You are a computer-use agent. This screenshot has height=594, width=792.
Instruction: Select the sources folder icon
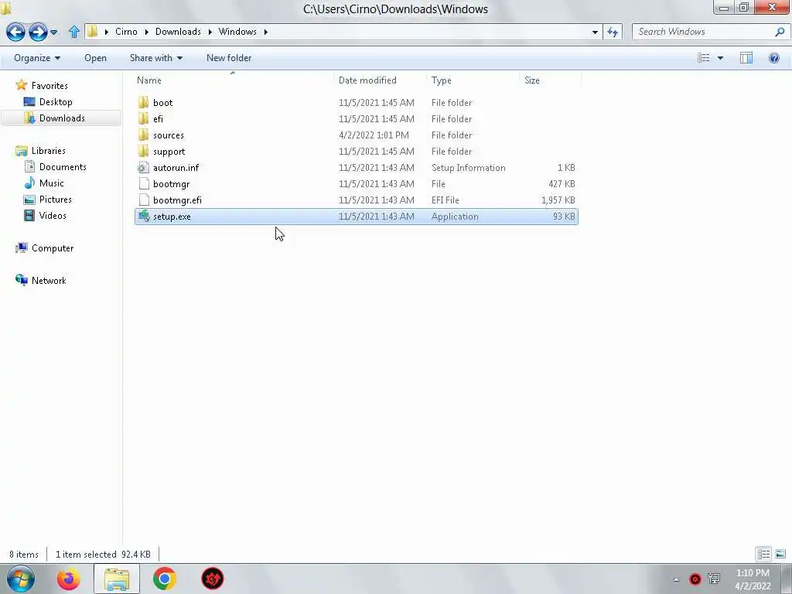[x=143, y=135]
